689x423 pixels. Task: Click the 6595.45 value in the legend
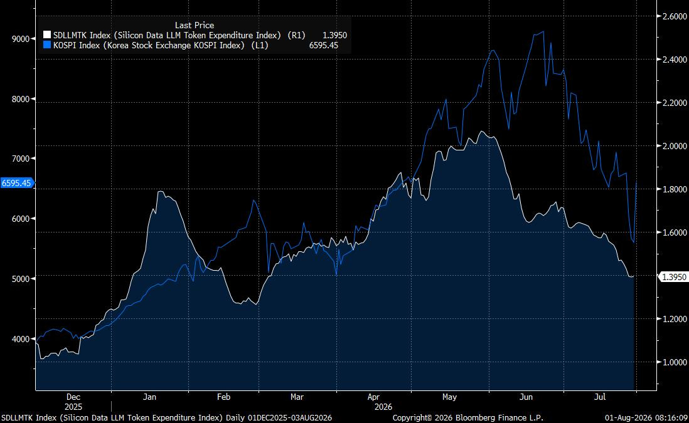(323, 45)
